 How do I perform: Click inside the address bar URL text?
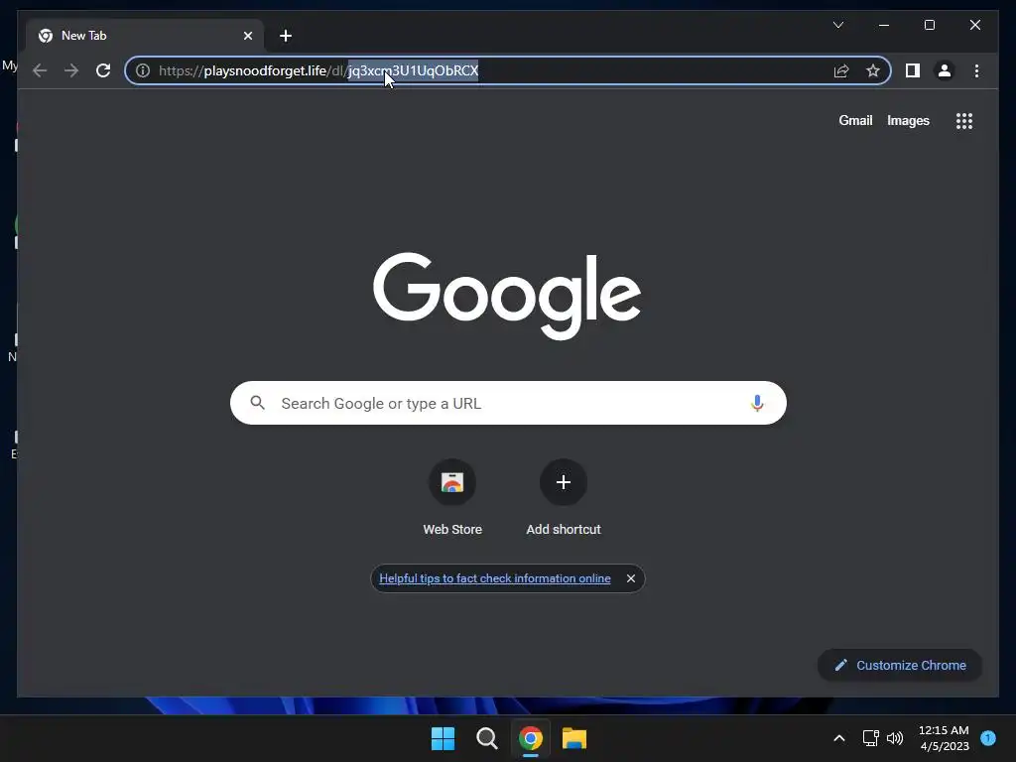(318, 70)
